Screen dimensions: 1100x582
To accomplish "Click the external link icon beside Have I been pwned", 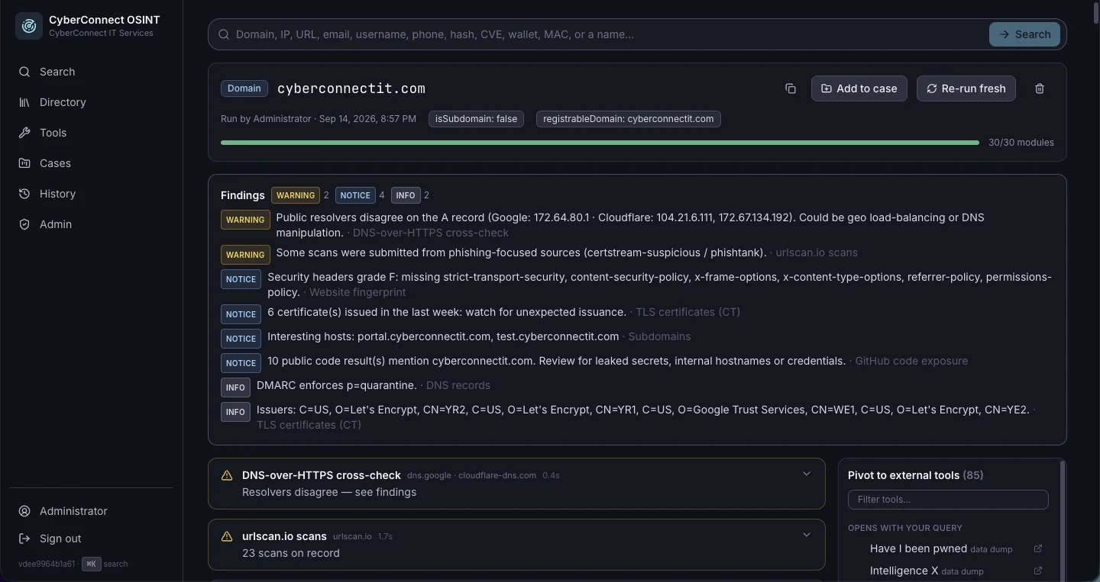I will (1038, 548).
